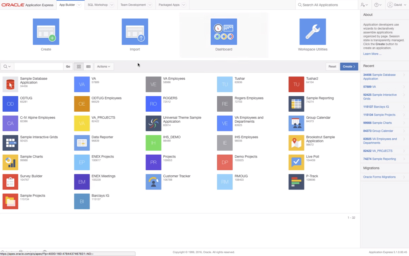The image size is (409, 256).
Task: Click the Reset button
Action: coord(332,67)
